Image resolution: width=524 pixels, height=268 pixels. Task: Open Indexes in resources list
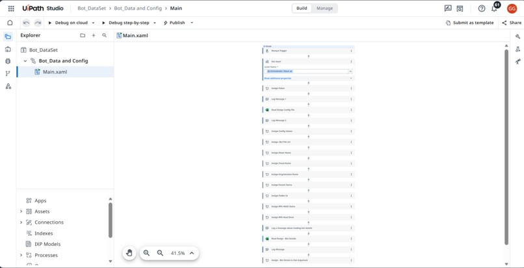tap(44, 234)
